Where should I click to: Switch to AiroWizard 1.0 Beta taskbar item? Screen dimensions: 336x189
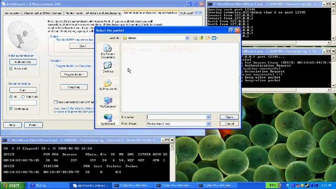click(91, 185)
